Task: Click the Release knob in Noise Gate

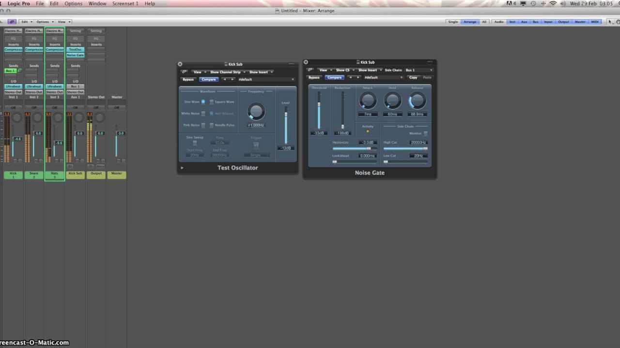Action: pyautogui.click(x=417, y=101)
